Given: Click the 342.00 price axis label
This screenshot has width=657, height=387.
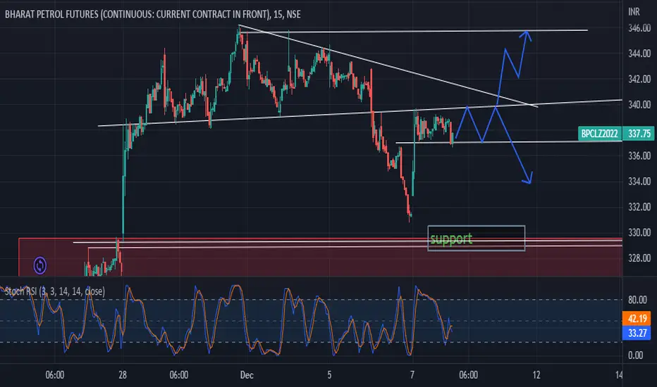Looking at the screenshot, I should tap(639, 79).
